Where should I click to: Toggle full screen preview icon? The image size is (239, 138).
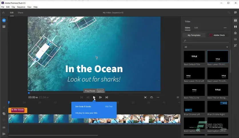pyautogui.click(x=146, y=97)
